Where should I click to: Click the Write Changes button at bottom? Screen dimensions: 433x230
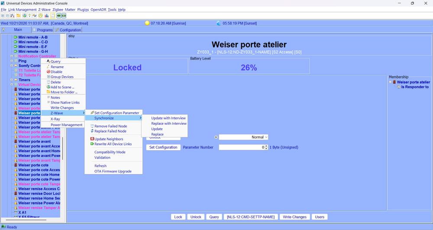[x=294, y=217]
